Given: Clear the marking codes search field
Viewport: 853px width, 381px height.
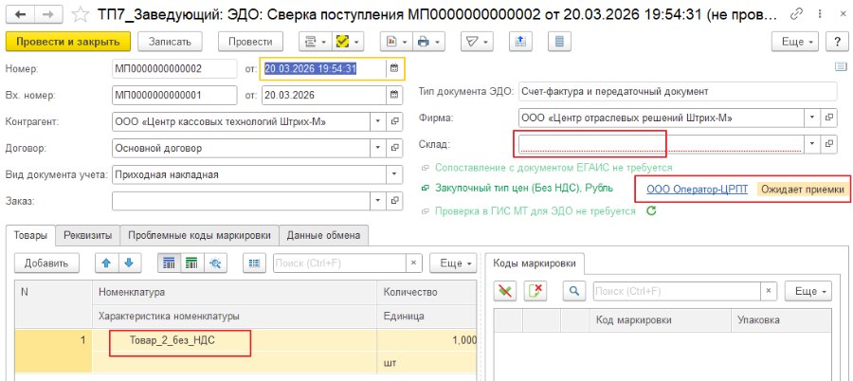Looking at the screenshot, I should pos(768,291).
